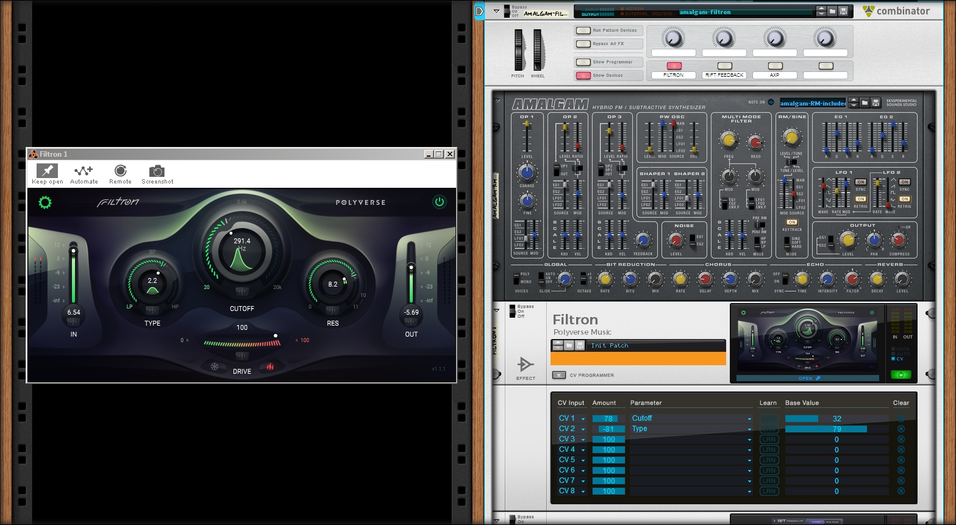Click the Remote icon in Filtron toolbar
Image resolution: width=956 pixels, height=525 pixels.
[x=120, y=174]
